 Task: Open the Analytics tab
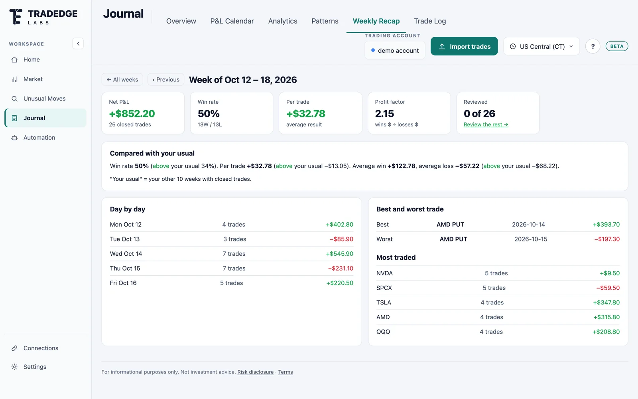[x=283, y=21]
